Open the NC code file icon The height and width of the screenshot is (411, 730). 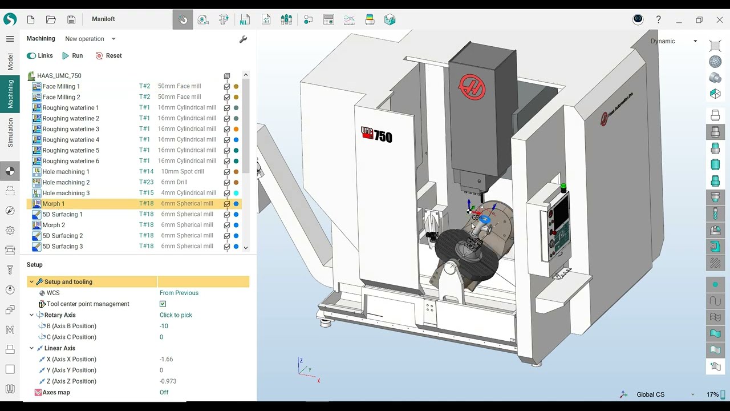click(245, 19)
